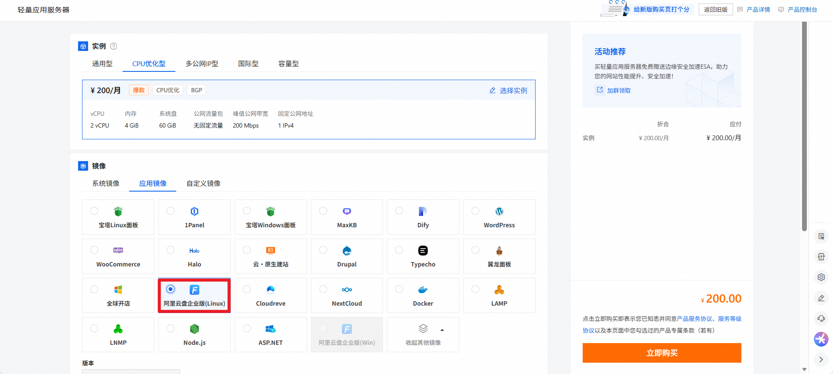Image resolution: width=833 pixels, height=374 pixels.
Task: Collapse other images via 收起其他镜像
Action: tap(423, 334)
